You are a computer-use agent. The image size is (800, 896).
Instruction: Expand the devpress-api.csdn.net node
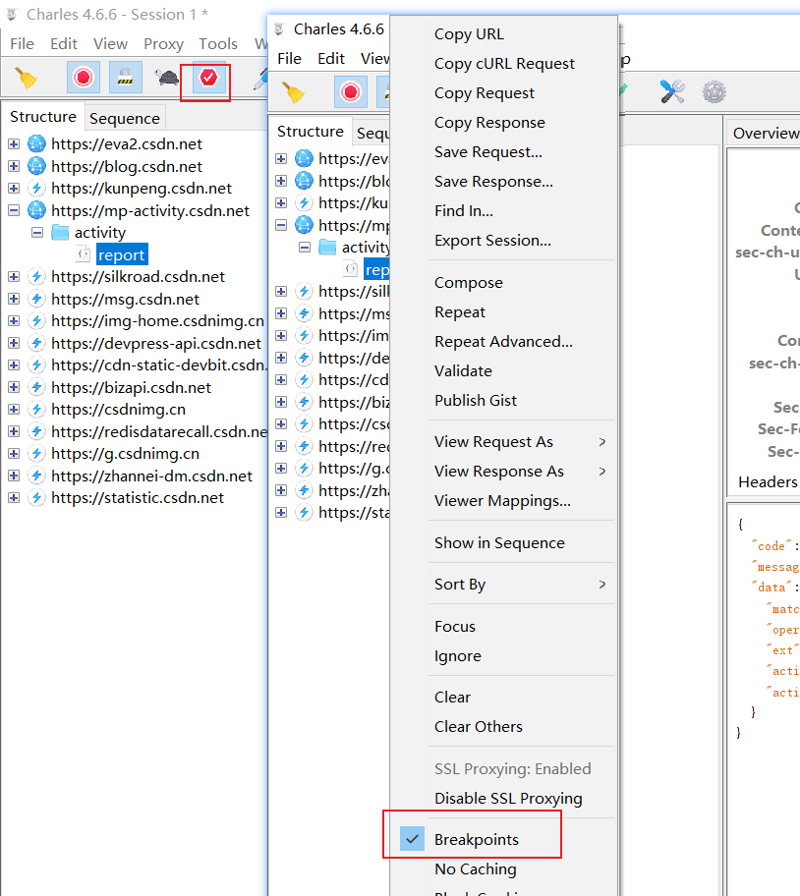point(14,343)
